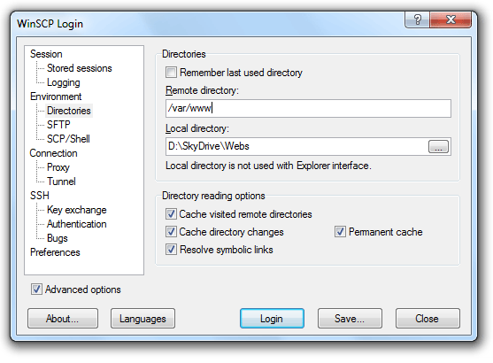Screen dimensions: 493x363
Task: Open SCP/Shell settings page
Action: tap(68, 139)
